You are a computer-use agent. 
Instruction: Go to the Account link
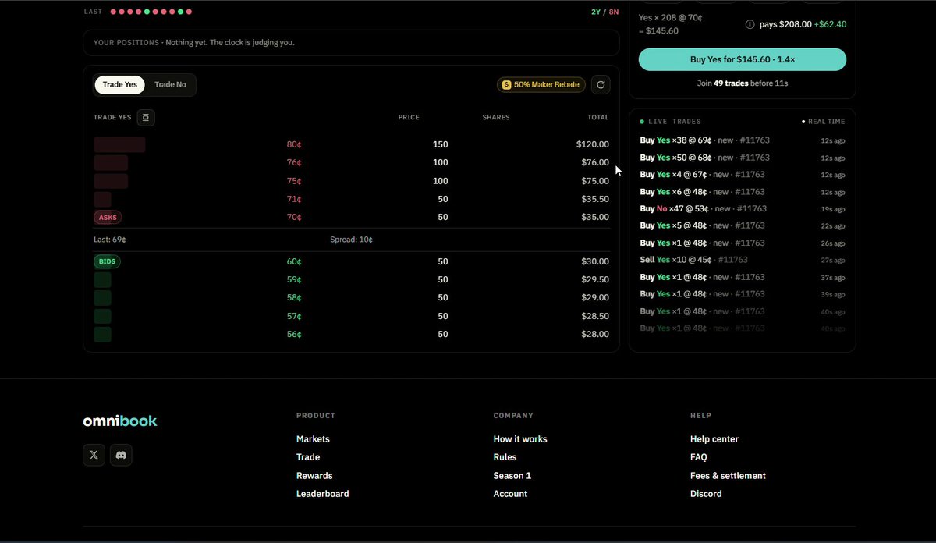point(510,494)
